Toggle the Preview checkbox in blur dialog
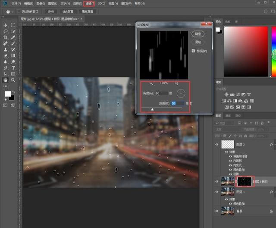Image resolution: width=276 pixels, height=228 pixels. (x=193, y=51)
